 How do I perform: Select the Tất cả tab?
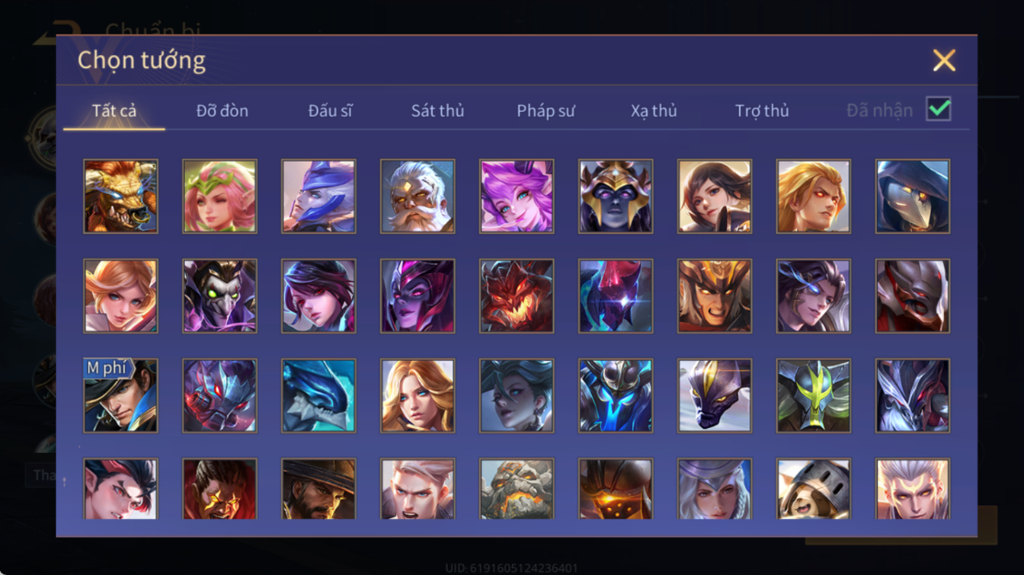tap(114, 111)
